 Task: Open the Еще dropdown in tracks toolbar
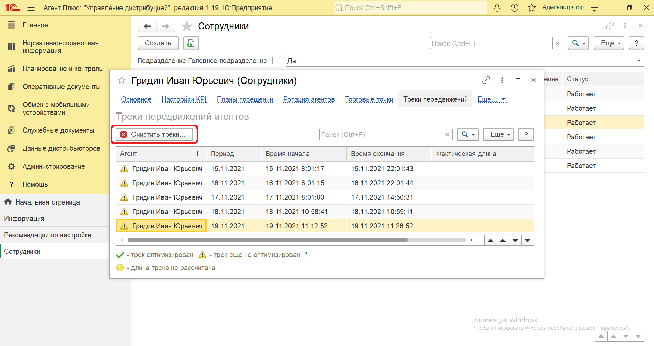pos(498,135)
